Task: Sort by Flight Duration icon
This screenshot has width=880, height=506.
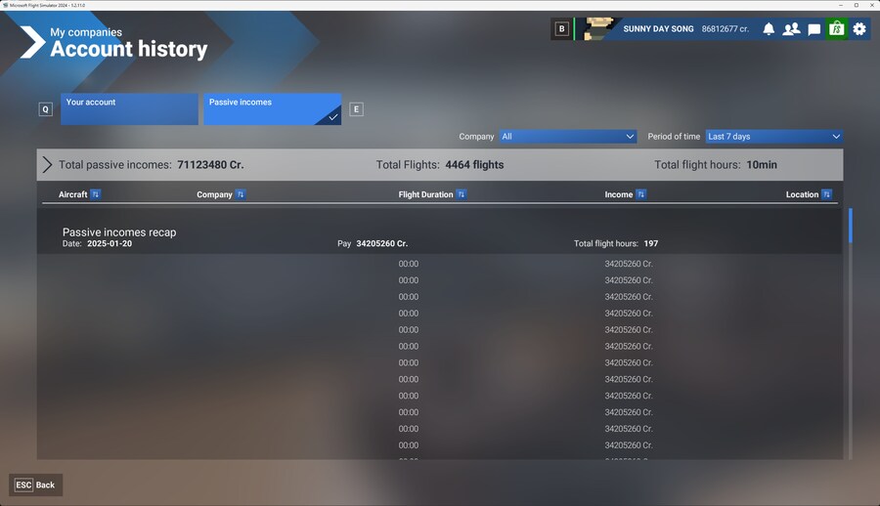Action: [x=462, y=194]
